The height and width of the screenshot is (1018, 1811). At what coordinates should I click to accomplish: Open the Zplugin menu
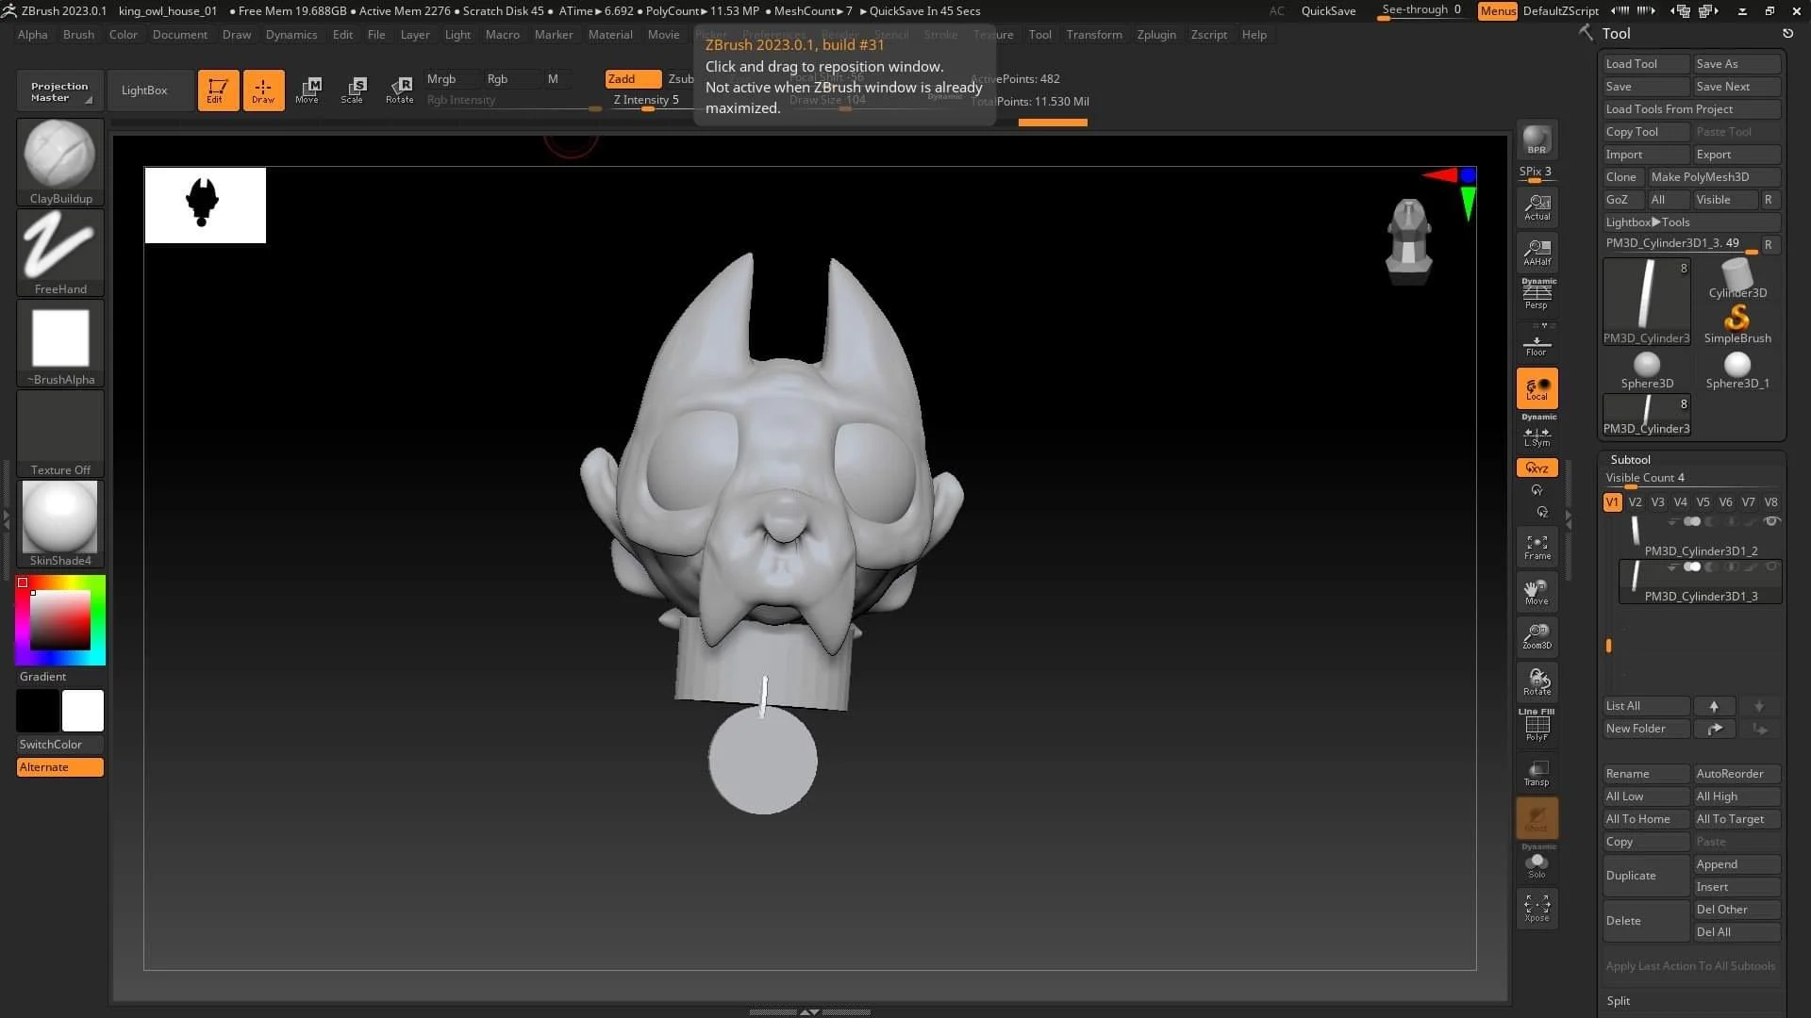(x=1156, y=35)
